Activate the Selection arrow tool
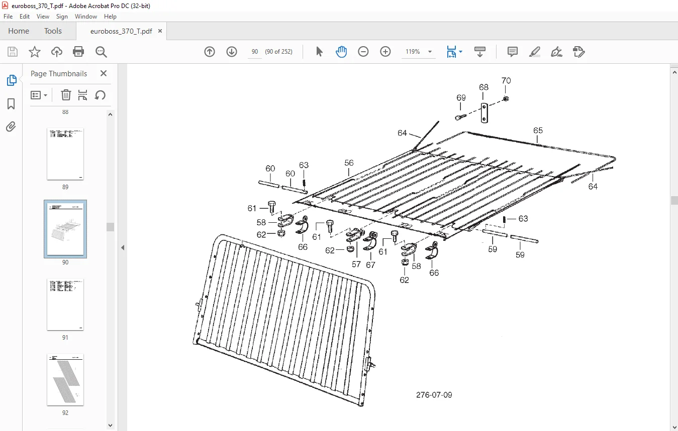Viewport: 678px width, 431px height. [x=319, y=52]
